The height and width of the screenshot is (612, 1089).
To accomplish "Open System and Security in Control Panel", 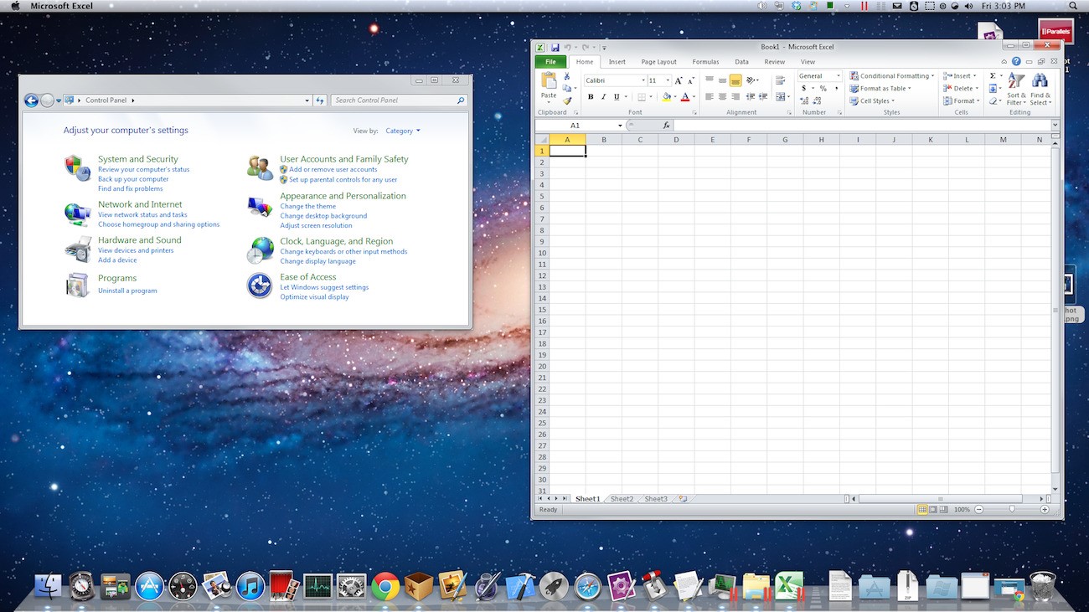I will [x=138, y=159].
